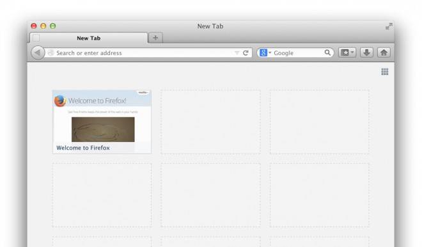Toggle the new tab grid view icon
422x247 pixels.
(384, 72)
